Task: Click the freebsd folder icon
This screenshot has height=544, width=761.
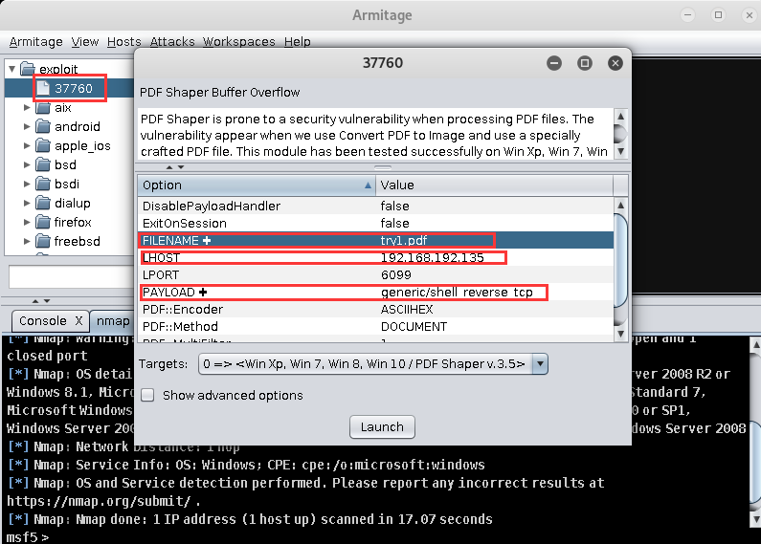Action: [x=43, y=241]
